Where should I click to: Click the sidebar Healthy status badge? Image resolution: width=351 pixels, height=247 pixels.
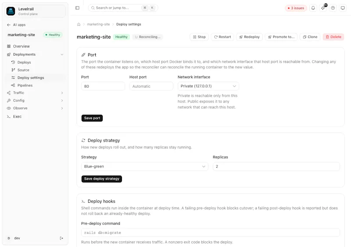[53, 35]
